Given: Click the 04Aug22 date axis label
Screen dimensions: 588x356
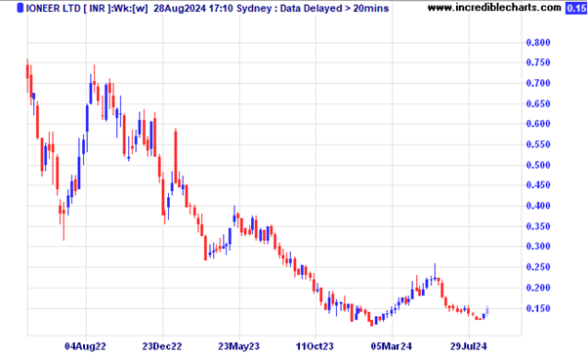Looking at the screenshot, I should tap(86, 346).
